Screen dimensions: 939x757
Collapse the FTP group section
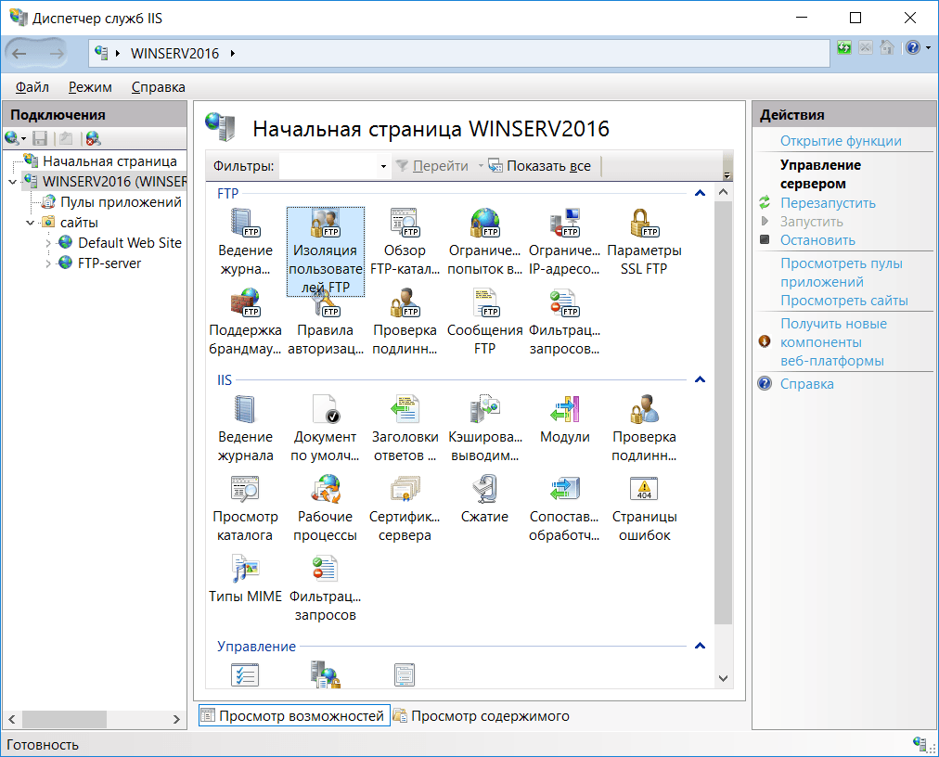[700, 193]
